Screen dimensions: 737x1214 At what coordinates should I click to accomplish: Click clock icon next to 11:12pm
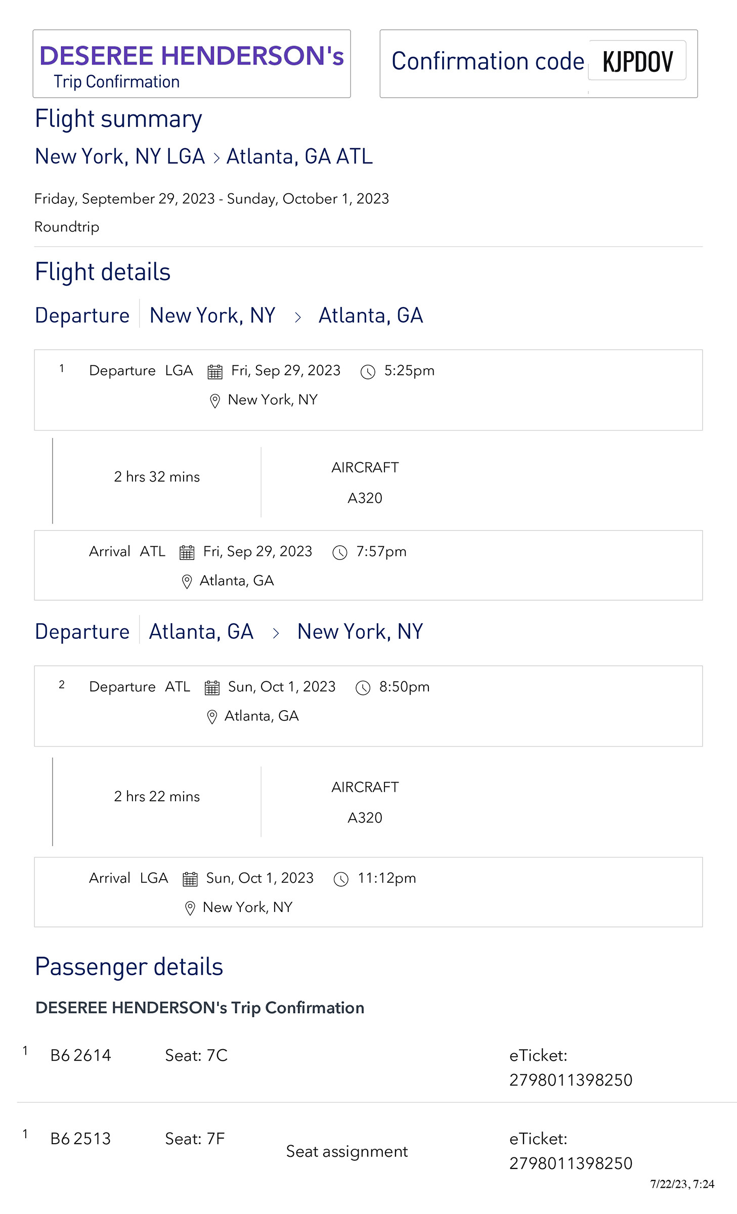coord(341,879)
